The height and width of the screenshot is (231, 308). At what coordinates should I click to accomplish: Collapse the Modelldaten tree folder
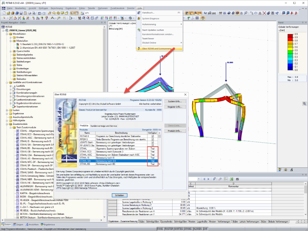pos(7,34)
